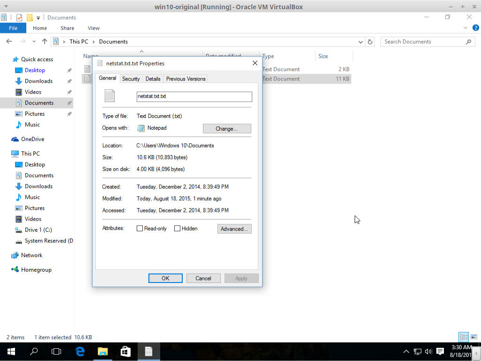Viewport: 481px width, 361px height.
Task: Switch to large icons view in status bar
Action: (x=474, y=337)
